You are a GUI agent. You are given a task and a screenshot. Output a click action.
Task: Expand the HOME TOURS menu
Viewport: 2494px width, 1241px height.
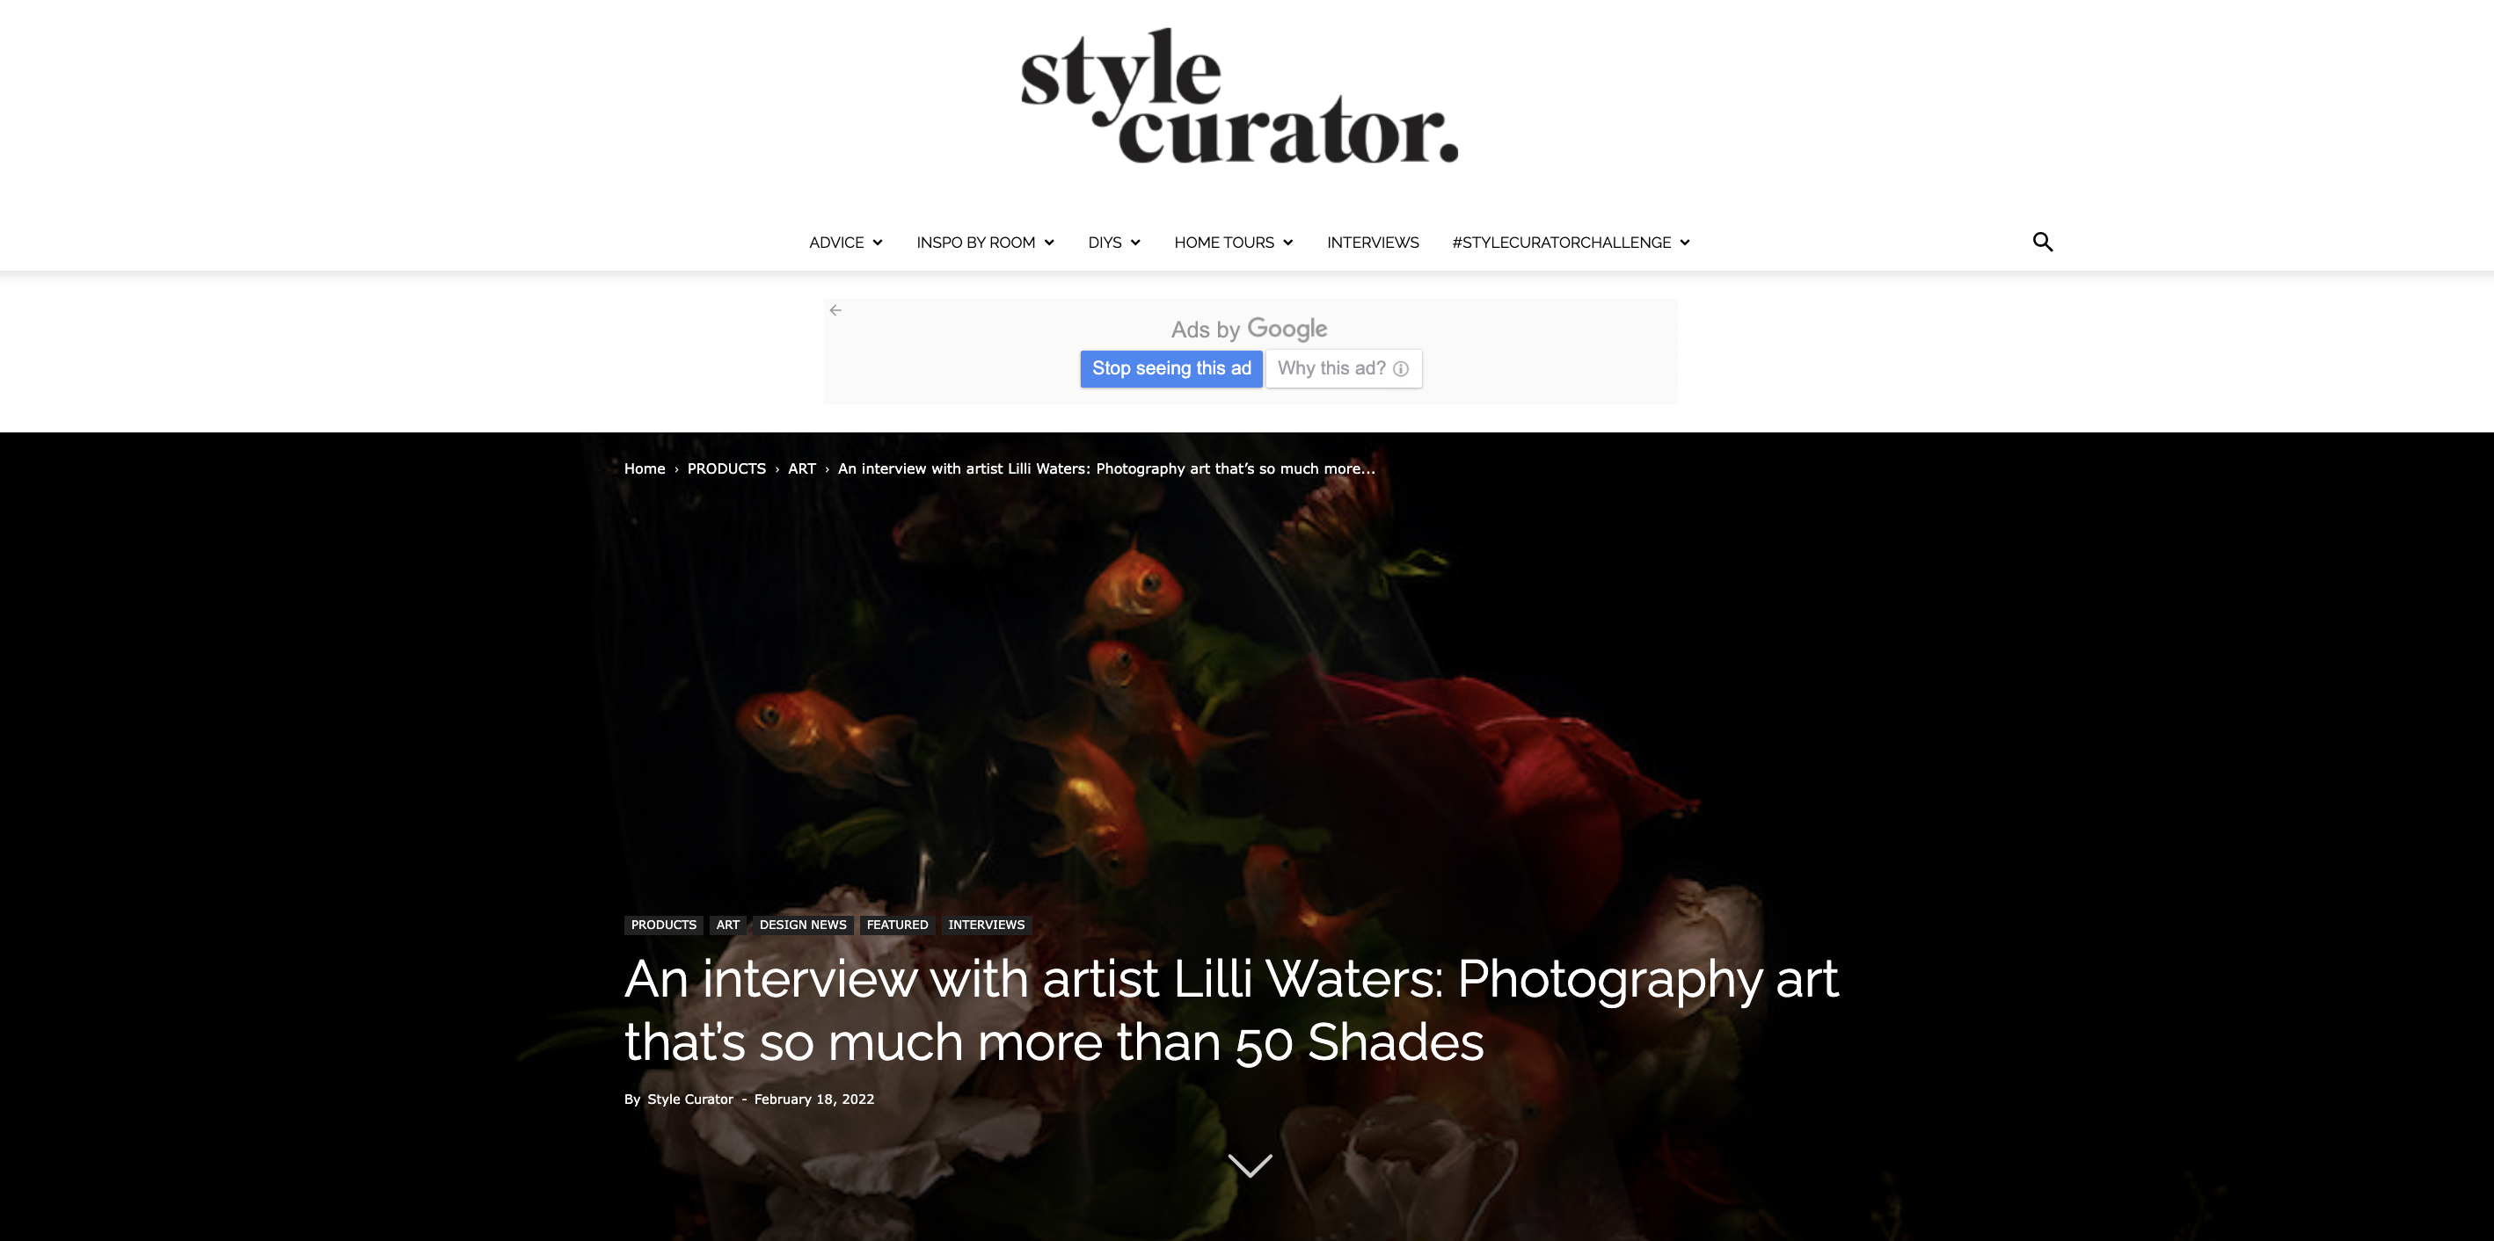coord(1234,243)
